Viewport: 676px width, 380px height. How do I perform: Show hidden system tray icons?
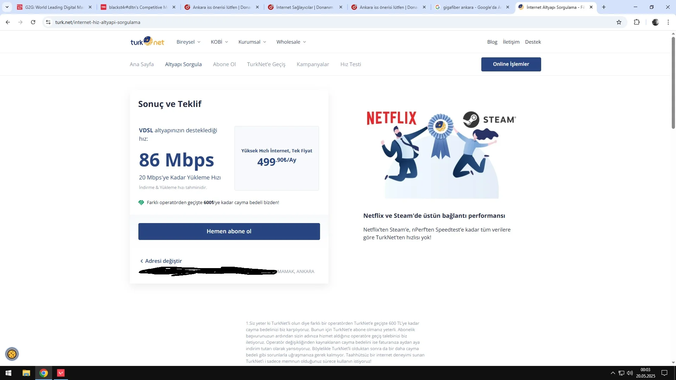click(x=613, y=373)
